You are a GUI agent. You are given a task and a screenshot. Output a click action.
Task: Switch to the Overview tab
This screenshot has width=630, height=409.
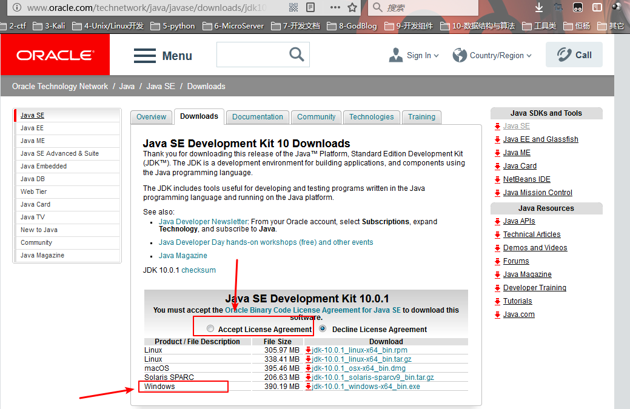[x=151, y=117]
